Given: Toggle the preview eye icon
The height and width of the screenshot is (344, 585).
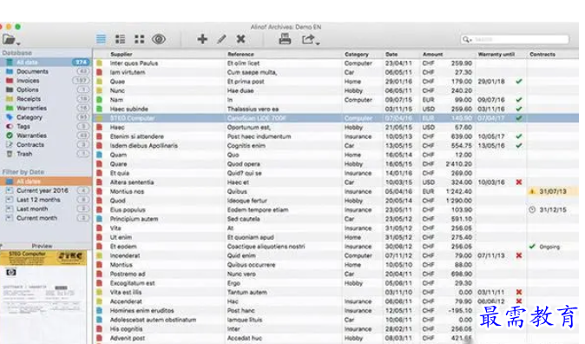Looking at the screenshot, I should pos(159,39).
